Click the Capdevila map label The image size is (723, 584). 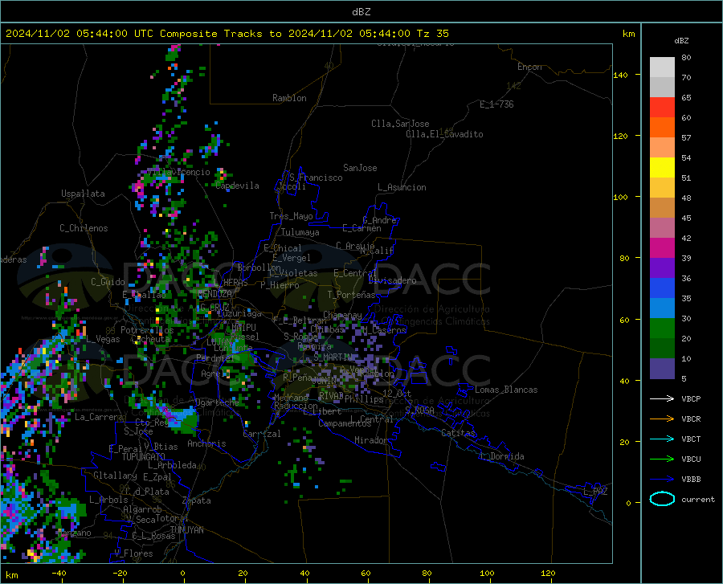point(238,186)
